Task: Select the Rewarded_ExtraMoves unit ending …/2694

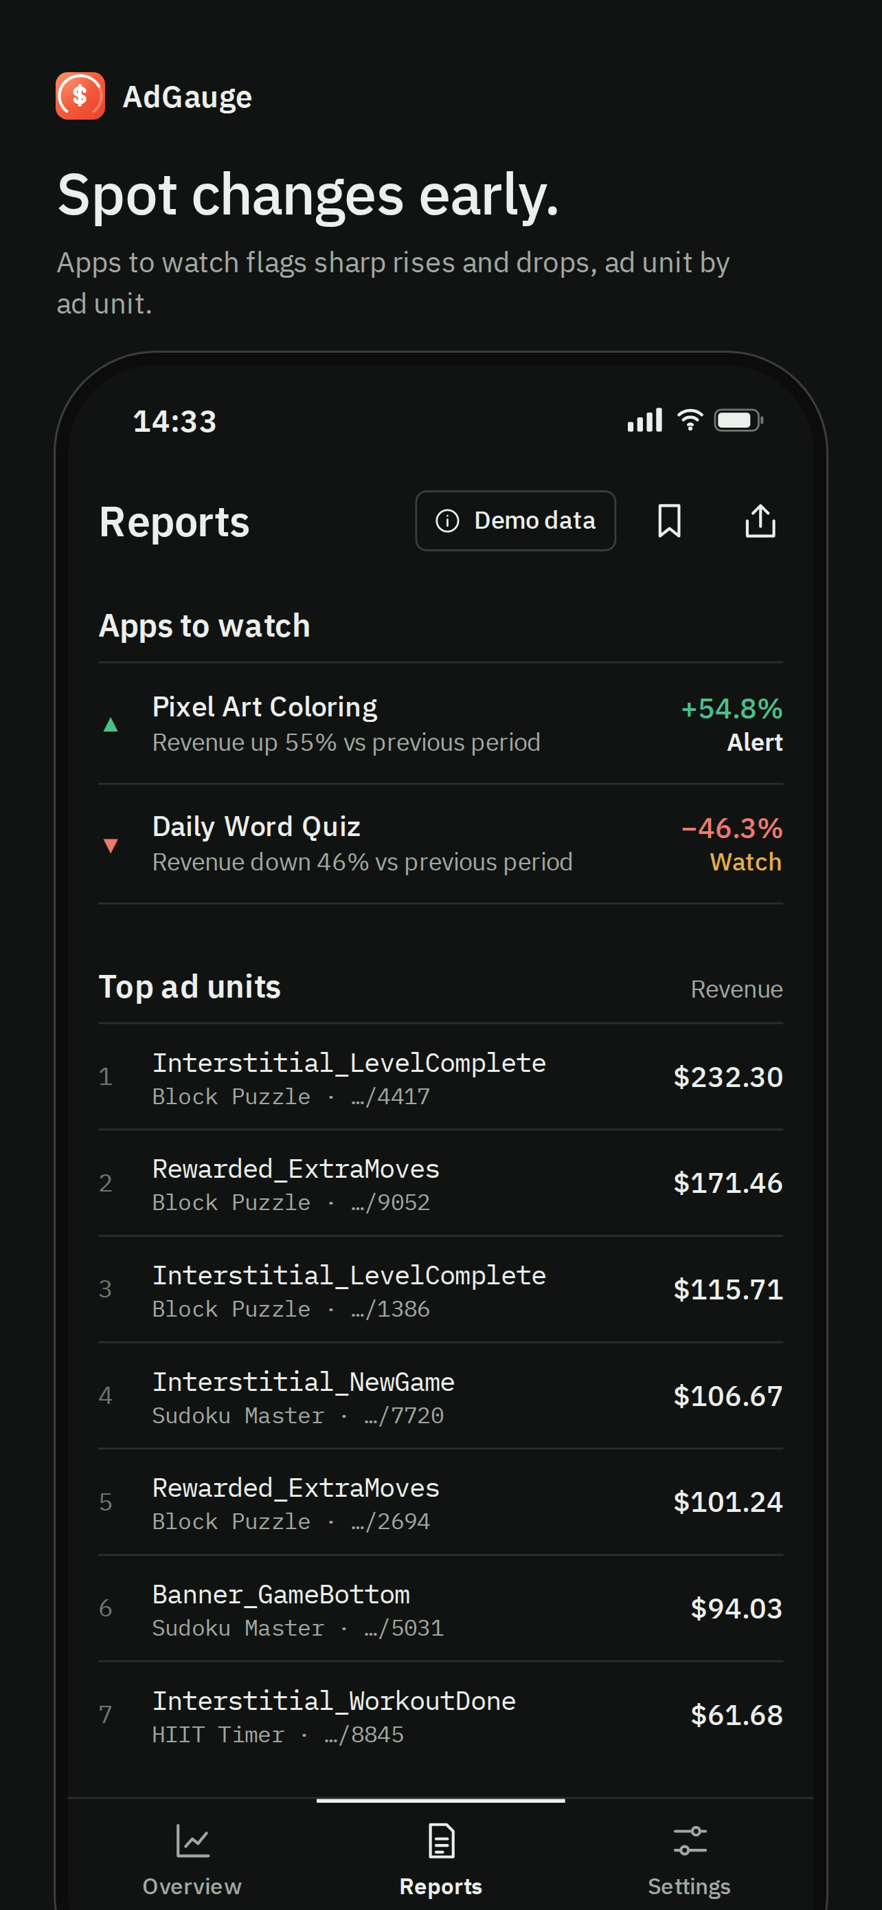Action: (440, 1502)
